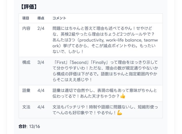Click the 4/4 score in 文法 row
The height and width of the screenshot is (134, 182).
41,107
